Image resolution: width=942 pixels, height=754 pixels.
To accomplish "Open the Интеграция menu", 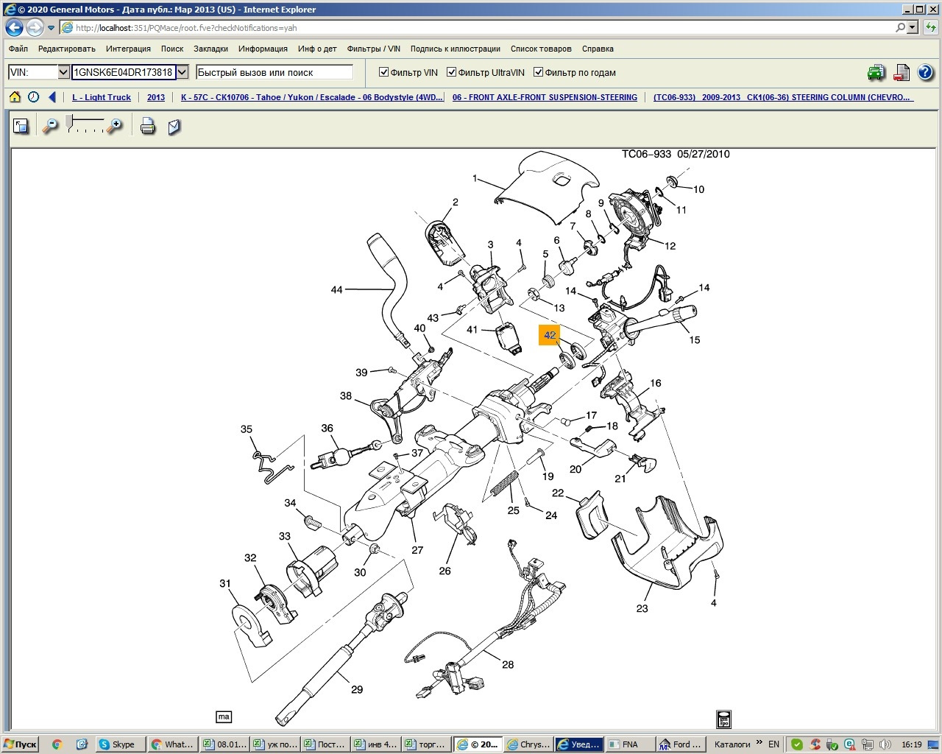I will click(128, 49).
